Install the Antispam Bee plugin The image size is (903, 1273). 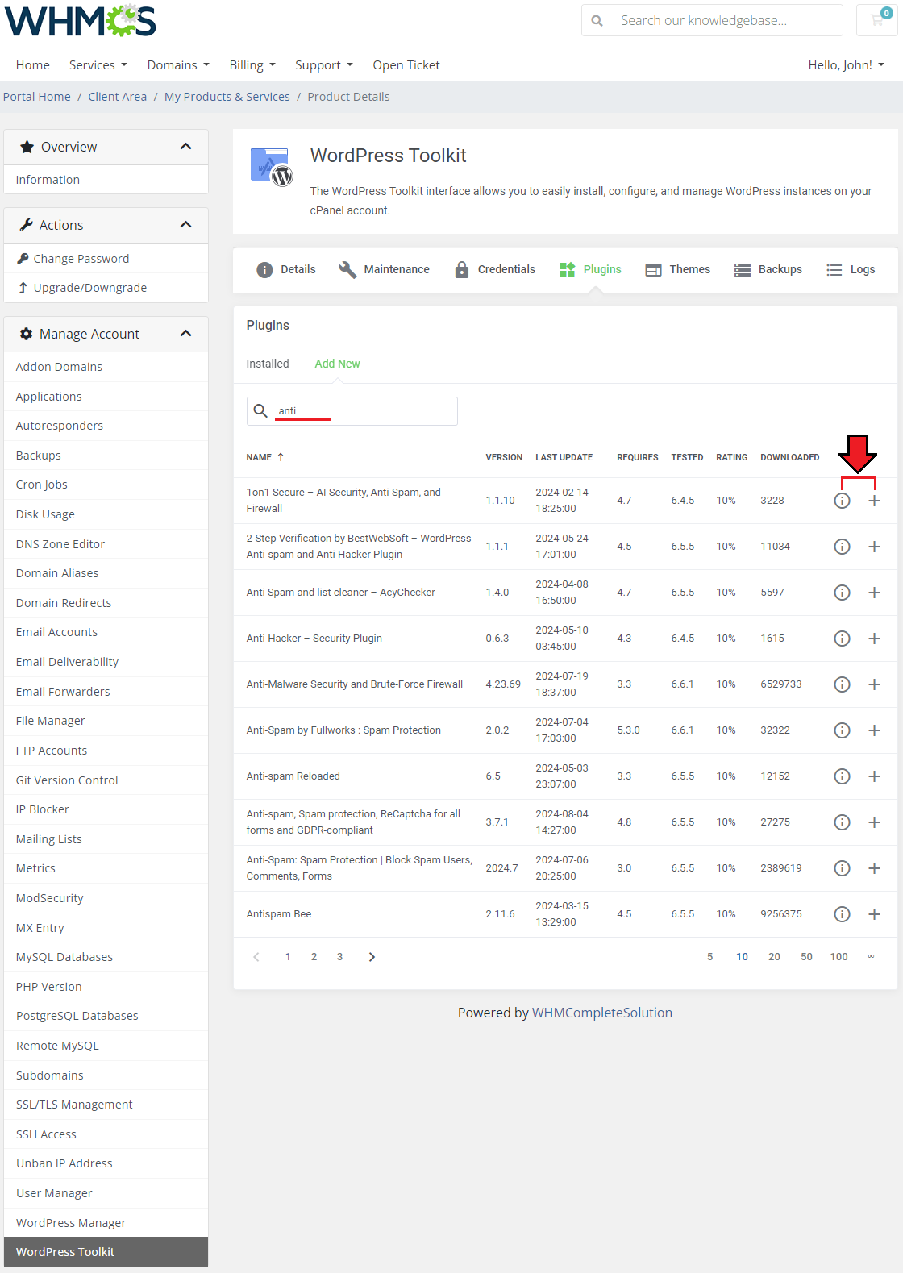[x=874, y=914]
